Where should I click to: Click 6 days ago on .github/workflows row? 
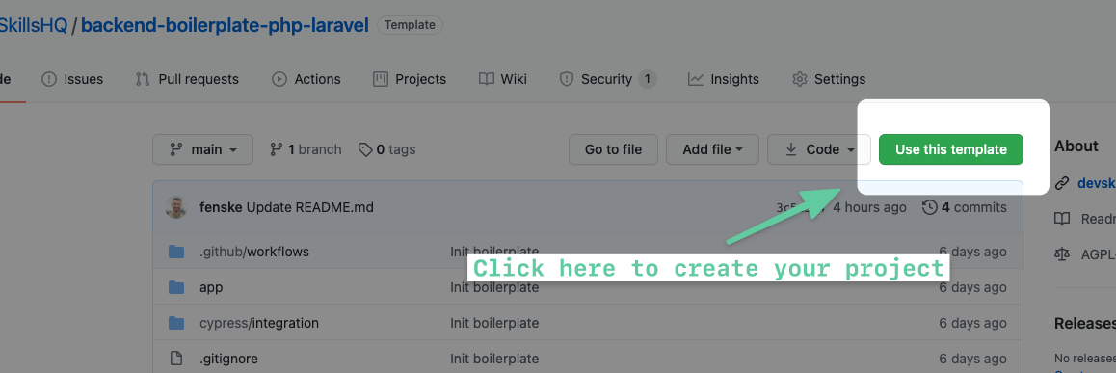pos(973,252)
